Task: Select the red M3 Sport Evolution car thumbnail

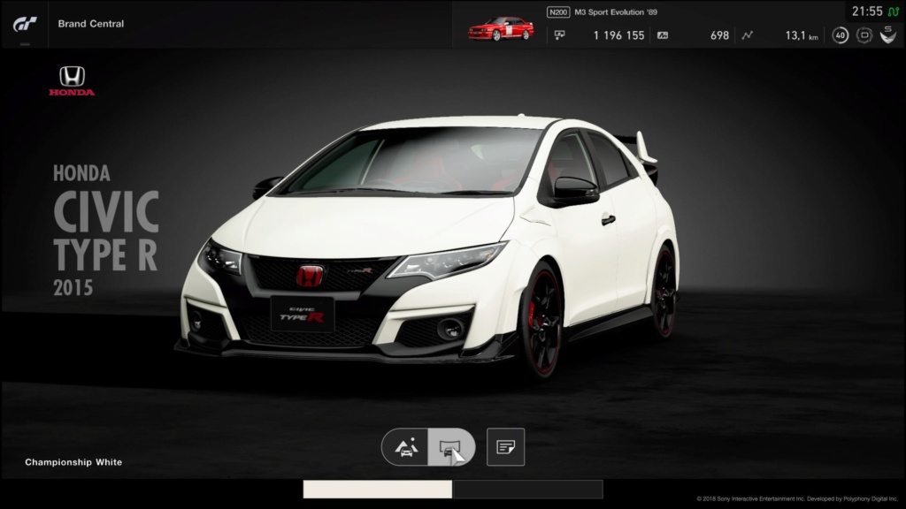Action: click(501, 28)
